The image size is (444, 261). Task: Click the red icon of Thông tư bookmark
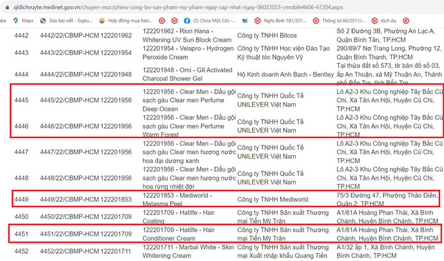click(x=316, y=21)
